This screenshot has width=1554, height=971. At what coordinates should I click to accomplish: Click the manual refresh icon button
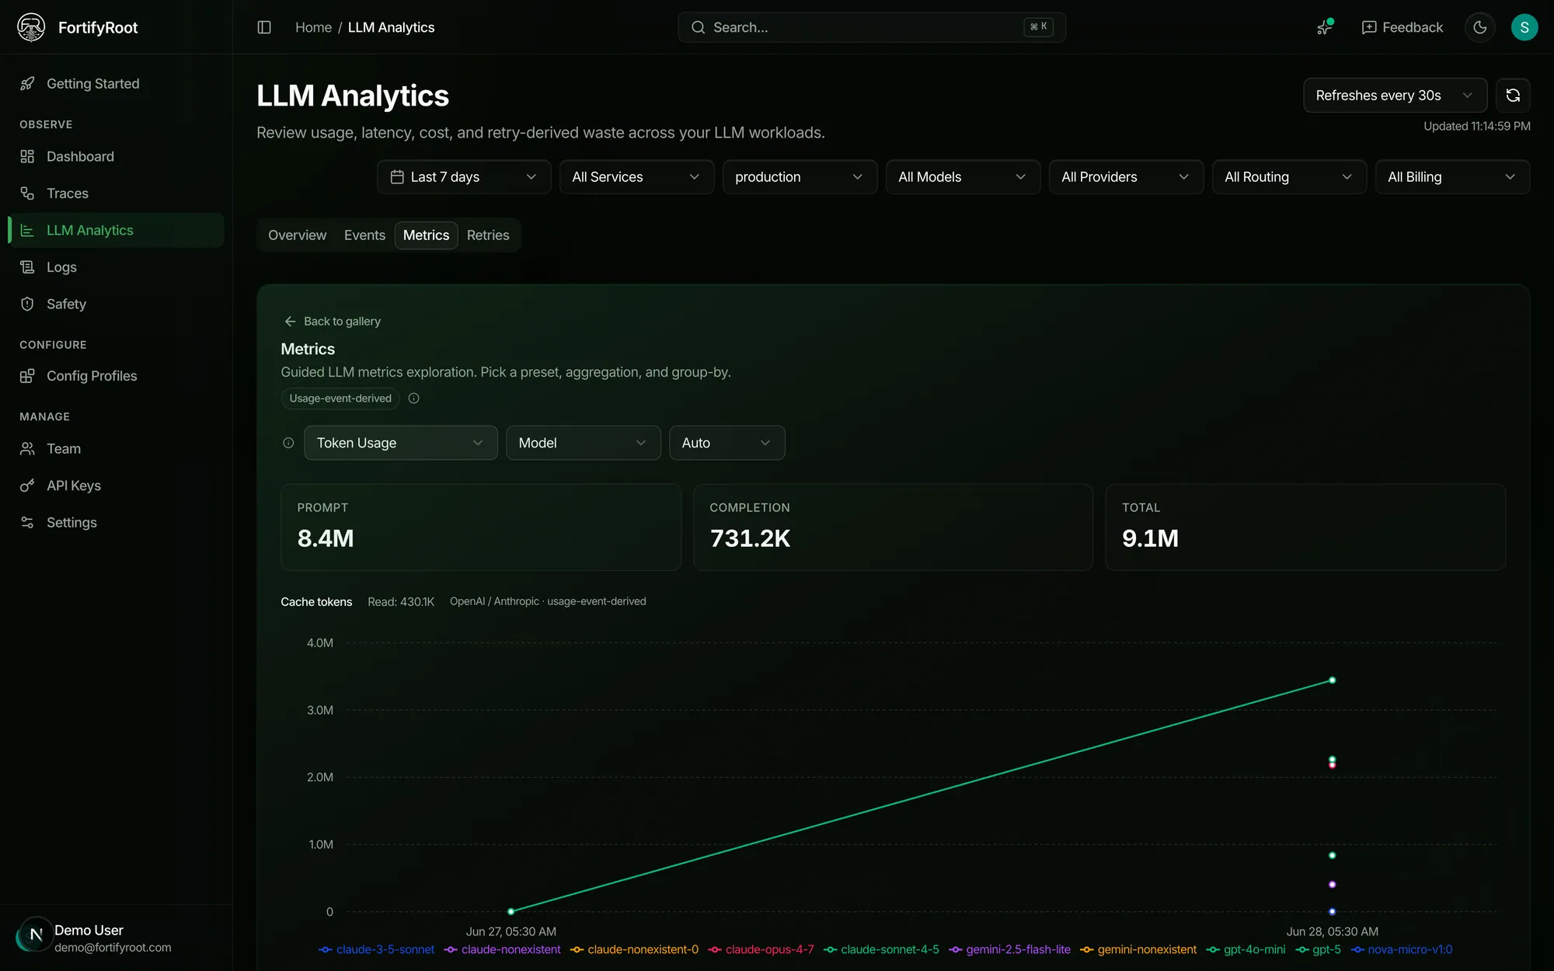[x=1513, y=96]
